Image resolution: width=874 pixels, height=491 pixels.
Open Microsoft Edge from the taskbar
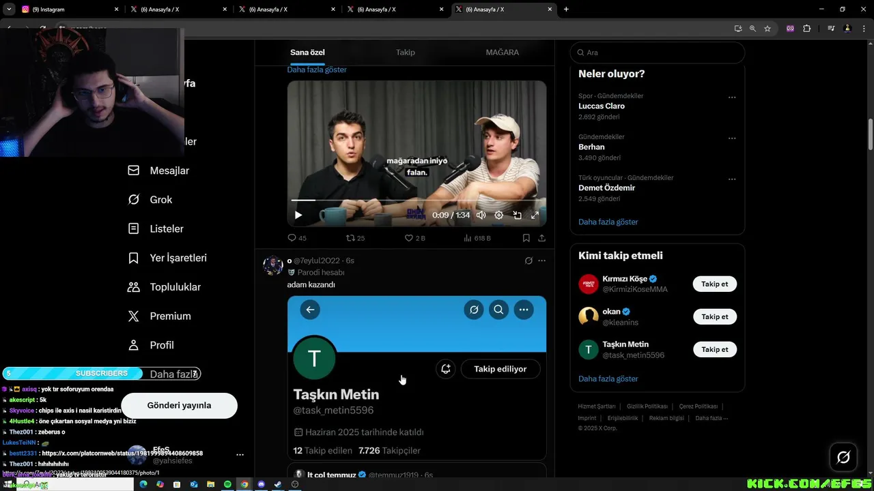click(143, 484)
